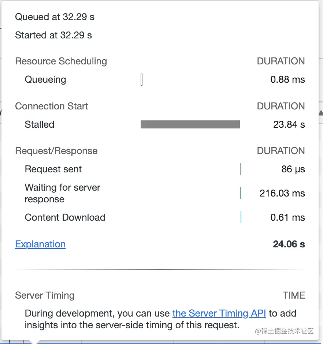Screen dimensions: 323x344
Task: Click the Content Download blue marker
Action: [x=241, y=217]
